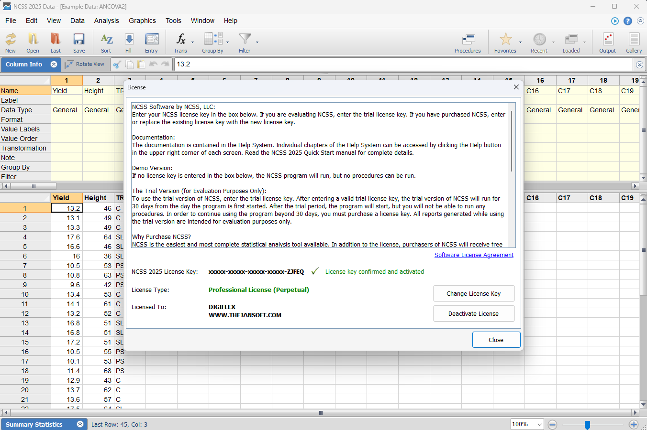This screenshot has width=647, height=430.
Task: Open the Graphics menu
Action: coord(142,21)
